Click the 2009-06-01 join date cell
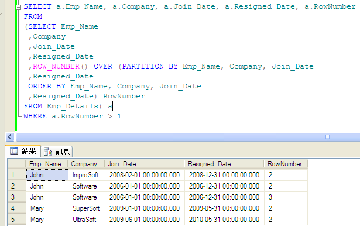The height and width of the screenshot is (226, 360). [x=145, y=220]
